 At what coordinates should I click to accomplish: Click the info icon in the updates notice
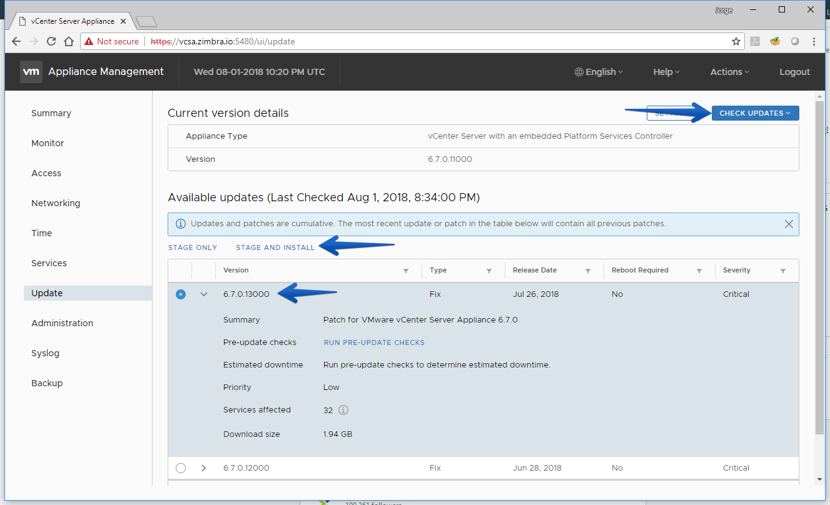(x=181, y=224)
